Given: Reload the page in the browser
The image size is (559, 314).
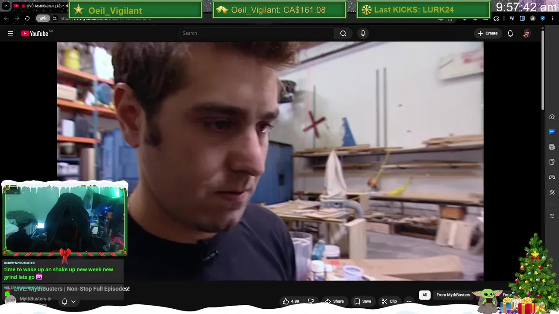Looking at the screenshot, I should coord(27,18).
